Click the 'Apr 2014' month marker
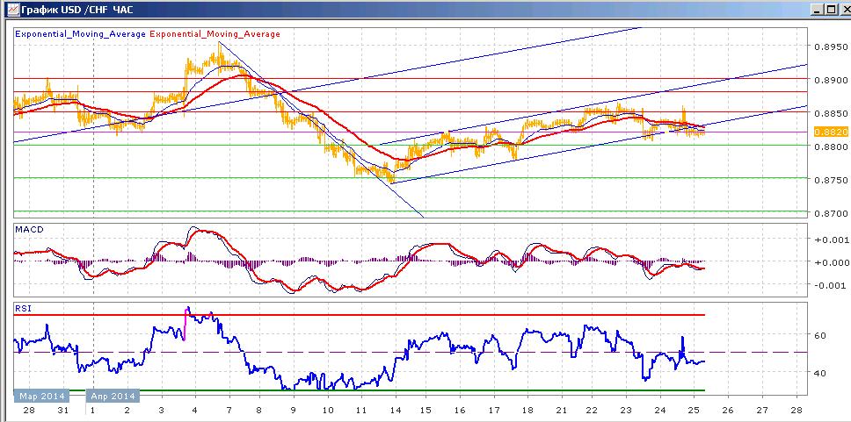The width and height of the screenshot is (851, 422). tap(113, 396)
